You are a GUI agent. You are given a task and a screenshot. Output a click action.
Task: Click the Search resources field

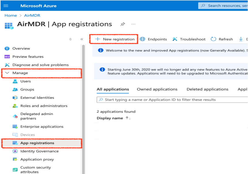tap(223, 6)
